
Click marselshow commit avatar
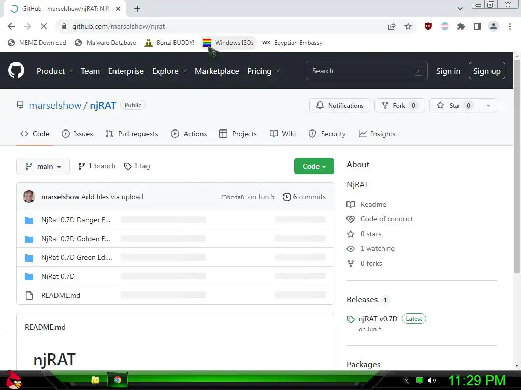[29, 197]
